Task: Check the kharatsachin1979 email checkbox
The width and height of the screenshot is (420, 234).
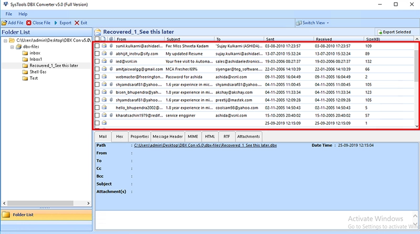Action: (x=97, y=115)
